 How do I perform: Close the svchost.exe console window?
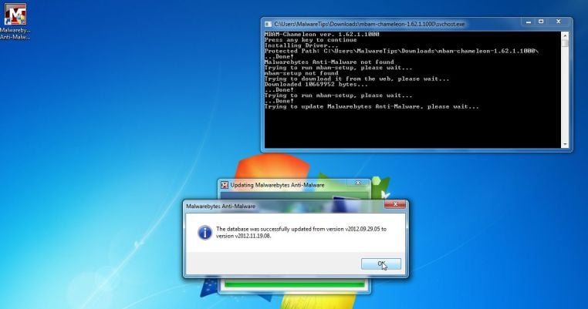559,22
